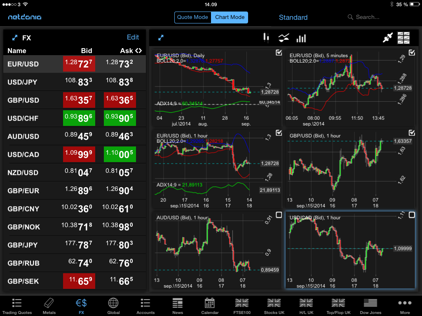Open the chart grid layout icon
This screenshot has height=316, width=422.
pos(403,38)
